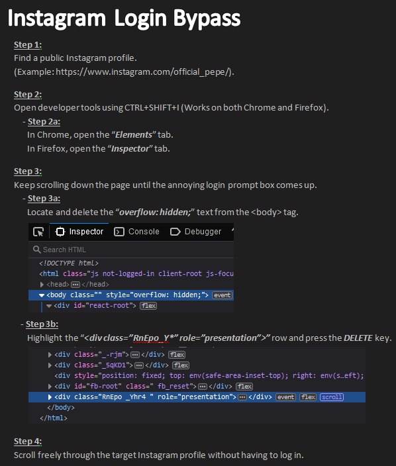Click the element picker icon in Inspector toolbar

click(x=38, y=232)
